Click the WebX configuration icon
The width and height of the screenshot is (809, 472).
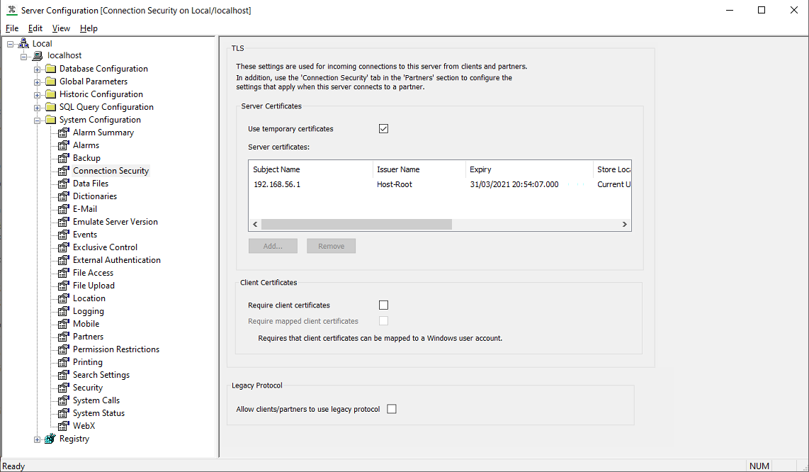[x=63, y=426]
